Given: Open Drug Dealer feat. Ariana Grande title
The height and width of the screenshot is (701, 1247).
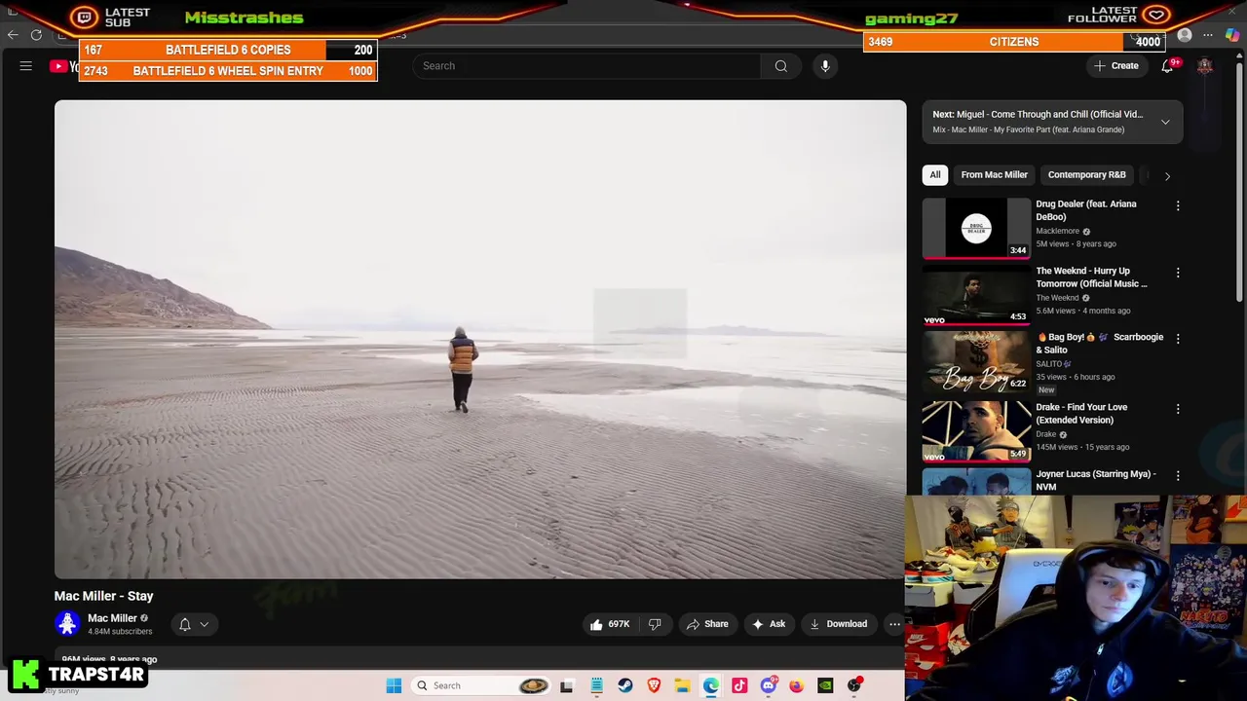Looking at the screenshot, I should pyautogui.click(x=1085, y=210).
